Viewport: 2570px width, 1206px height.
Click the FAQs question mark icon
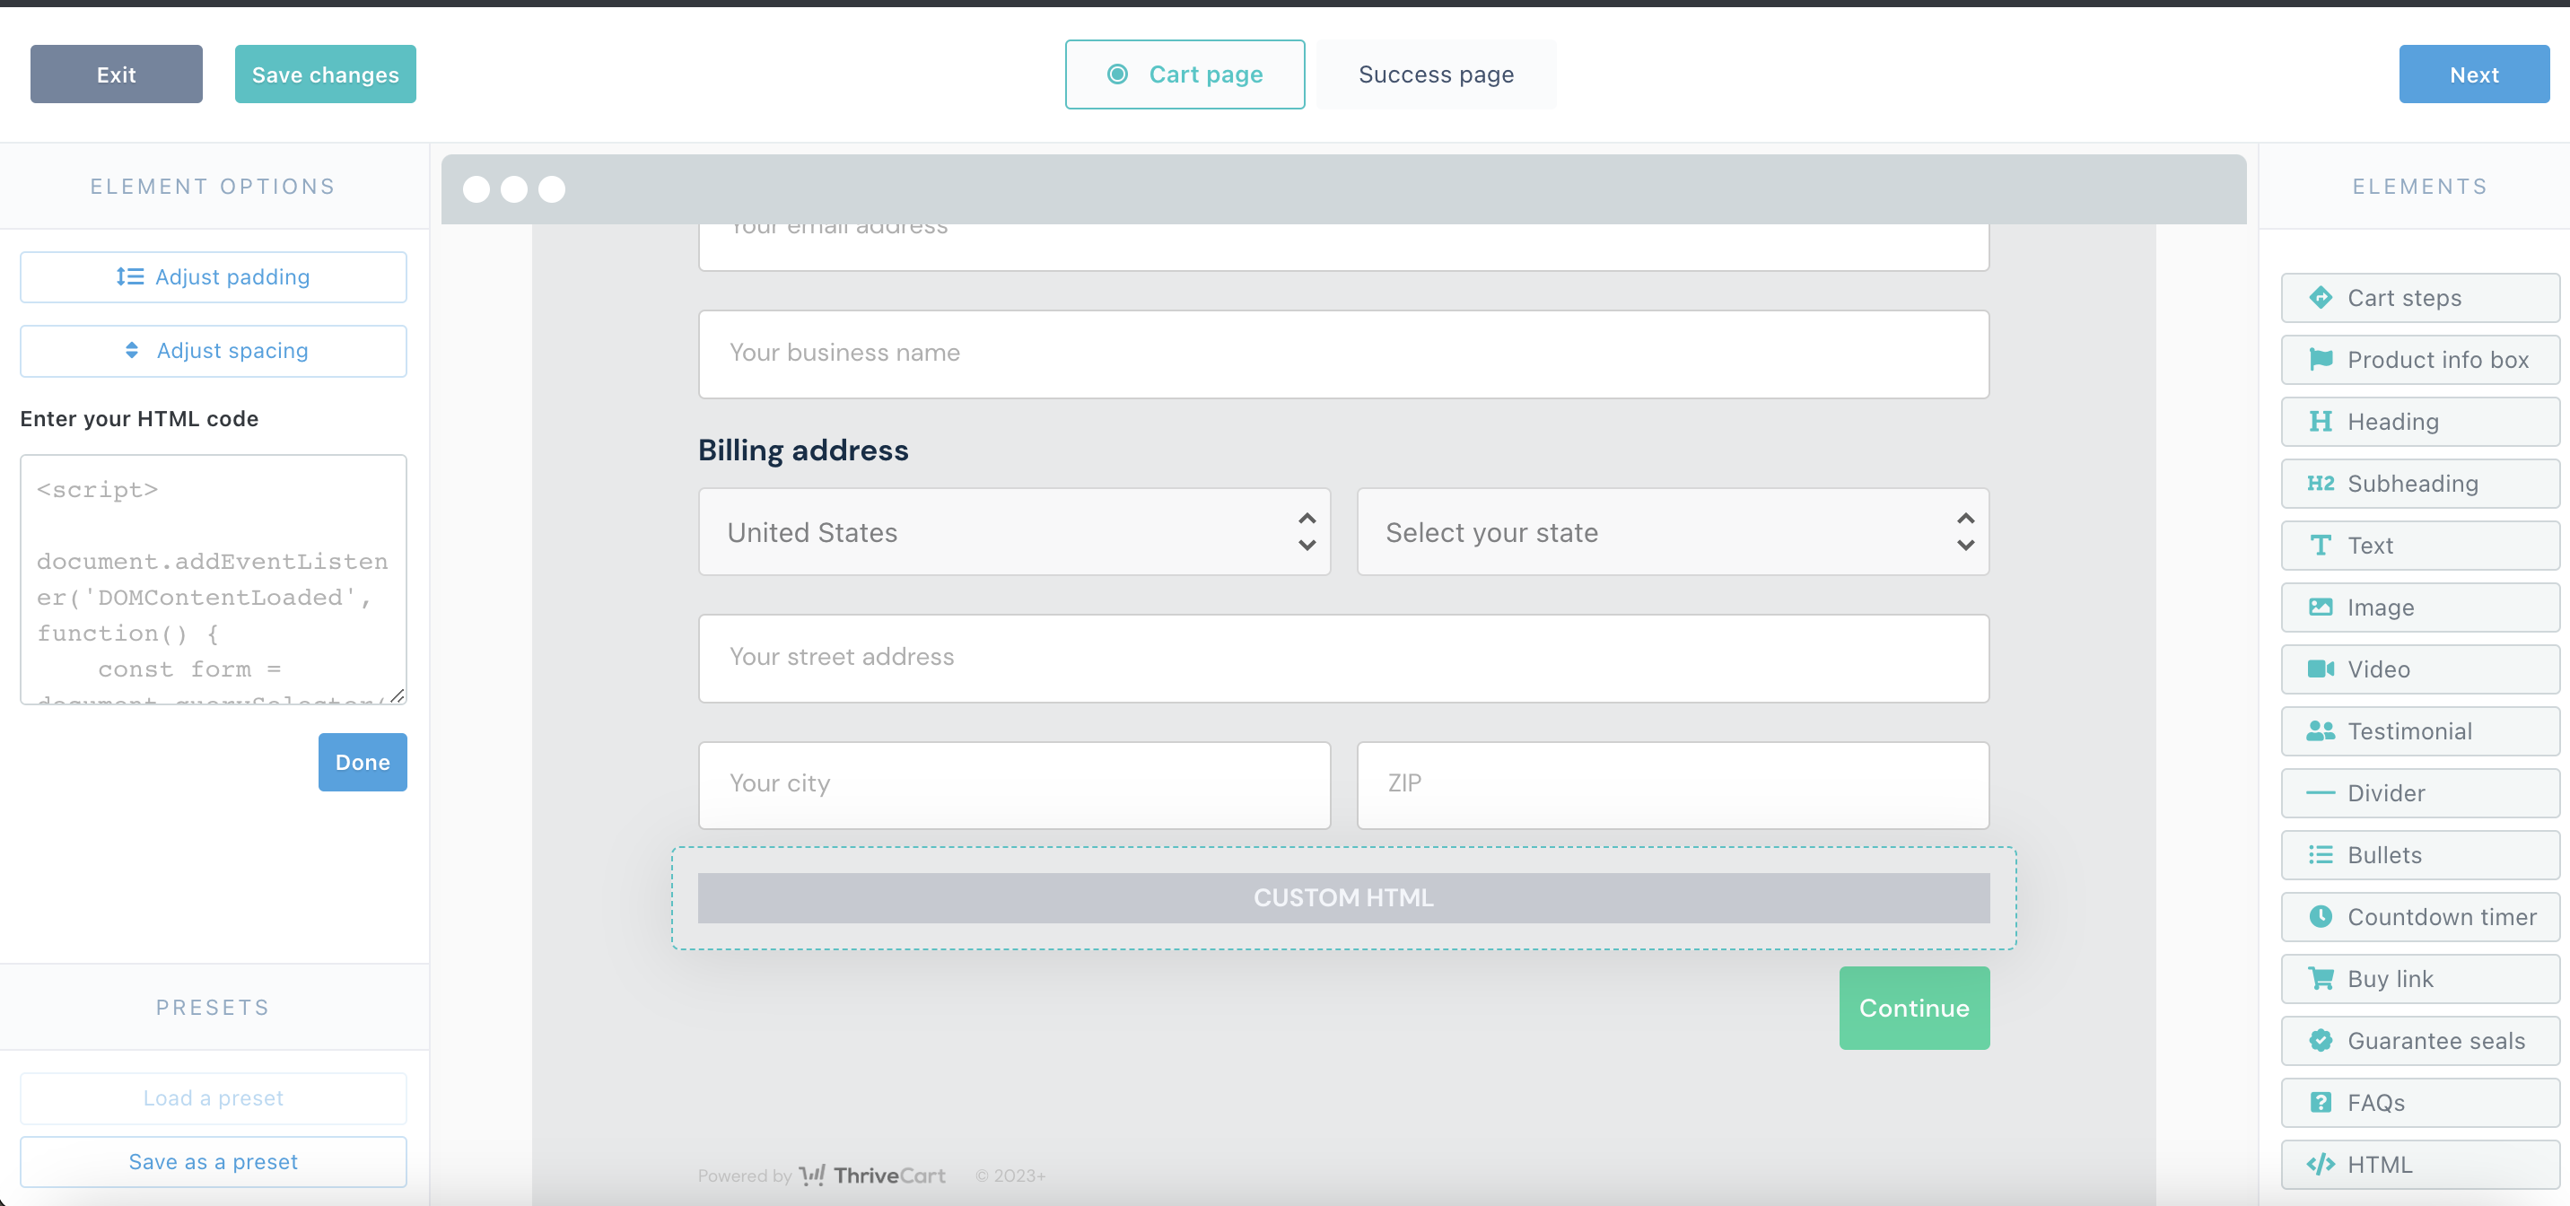[2321, 1101]
